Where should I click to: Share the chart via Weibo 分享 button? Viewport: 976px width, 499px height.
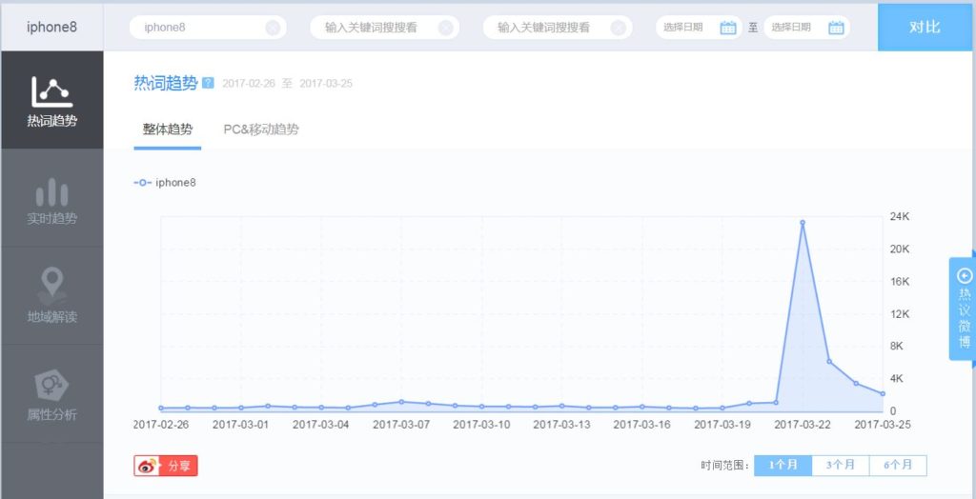(x=166, y=466)
